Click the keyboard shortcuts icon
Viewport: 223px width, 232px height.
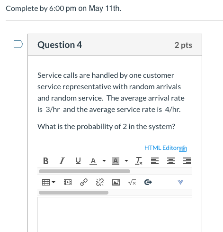click(183, 148)
